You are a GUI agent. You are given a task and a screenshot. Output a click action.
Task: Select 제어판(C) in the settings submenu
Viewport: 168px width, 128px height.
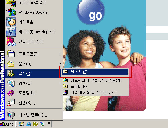tap(95, 72)
